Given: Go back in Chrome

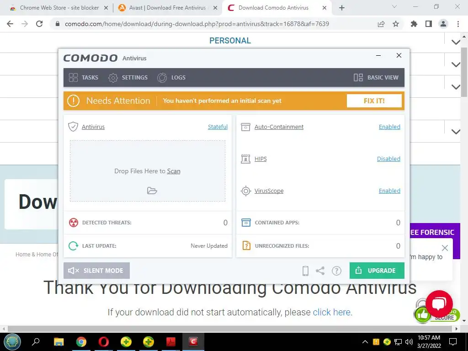Looking at the screenshot, I should click(10, 24).
